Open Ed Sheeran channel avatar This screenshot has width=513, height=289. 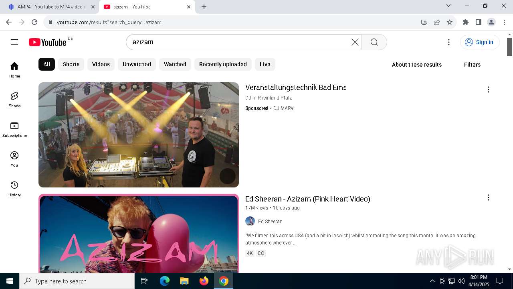250,221
